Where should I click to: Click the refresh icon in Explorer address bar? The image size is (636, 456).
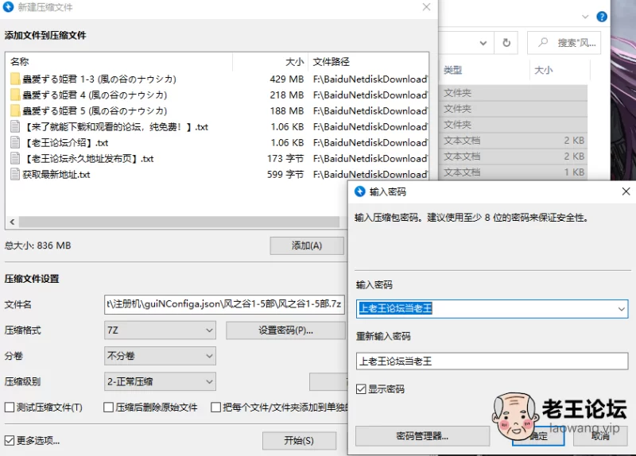pyautogui.click(x=506, y=43)
